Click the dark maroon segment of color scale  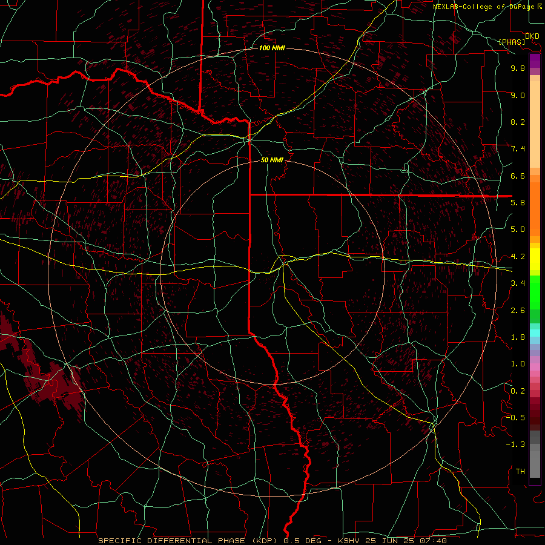[x=535, y=414]
